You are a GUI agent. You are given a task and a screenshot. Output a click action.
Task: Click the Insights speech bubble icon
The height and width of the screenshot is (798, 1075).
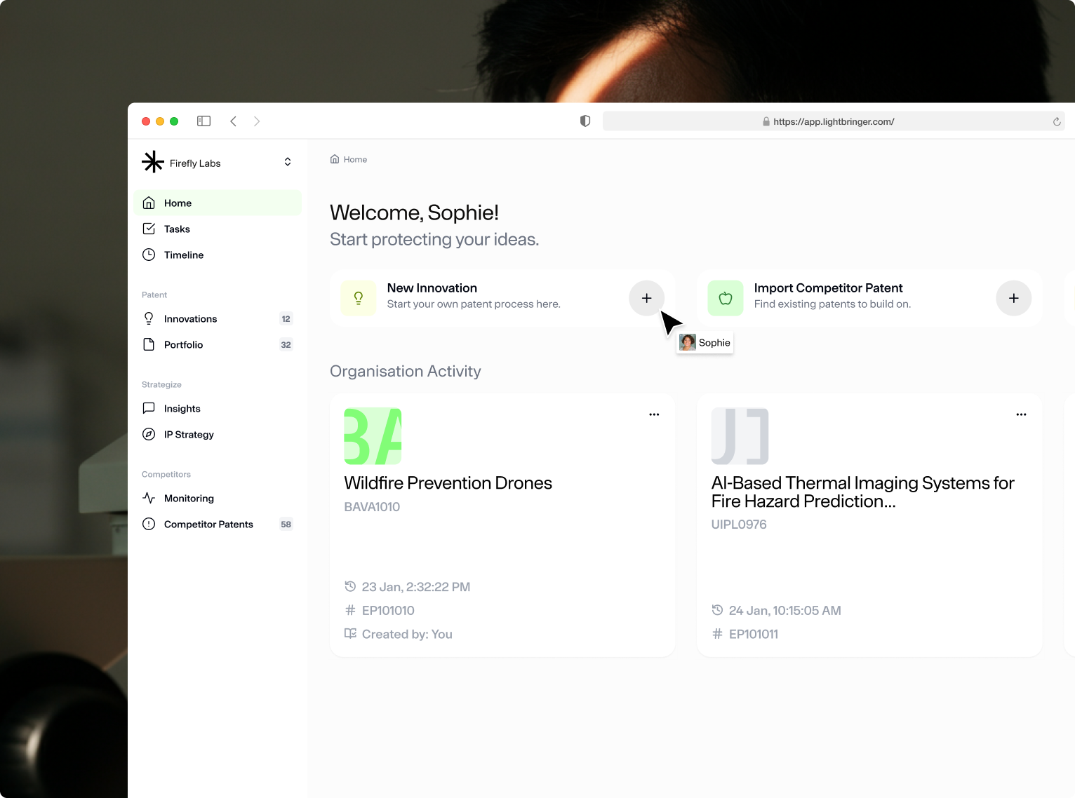(149, 408)
